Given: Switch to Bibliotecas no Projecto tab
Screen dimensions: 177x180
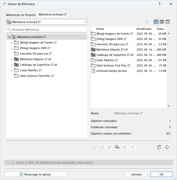Looking at the screenshot, I should point(21,15).
